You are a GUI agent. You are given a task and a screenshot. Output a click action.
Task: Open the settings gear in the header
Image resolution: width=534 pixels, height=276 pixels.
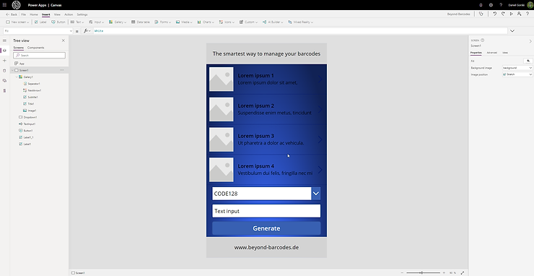click(491, 5)
